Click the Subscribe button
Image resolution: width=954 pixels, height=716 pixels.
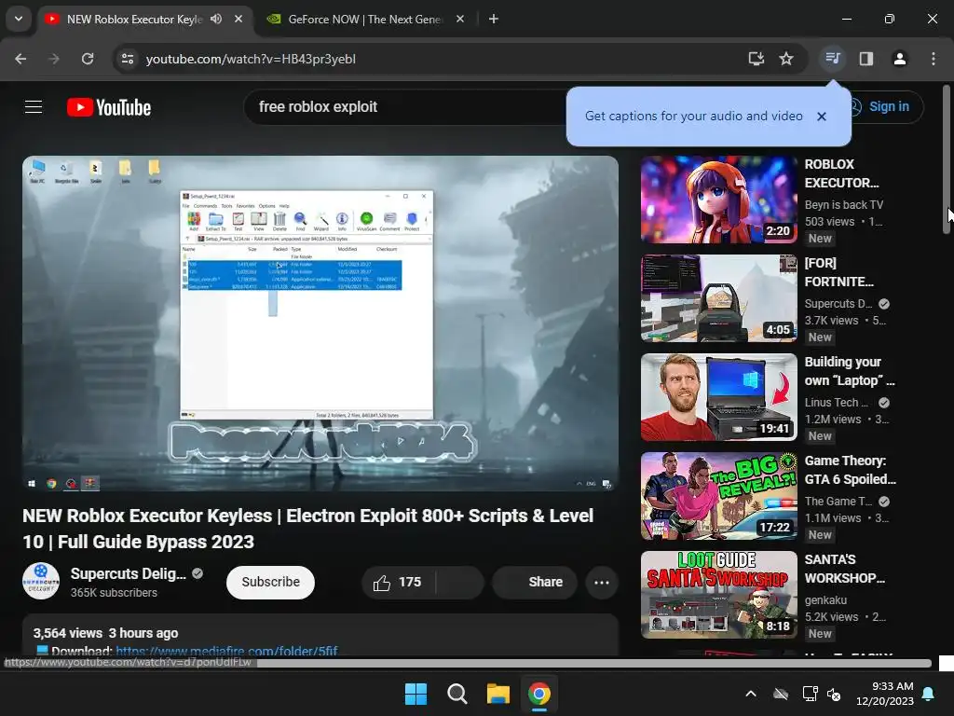271,583
